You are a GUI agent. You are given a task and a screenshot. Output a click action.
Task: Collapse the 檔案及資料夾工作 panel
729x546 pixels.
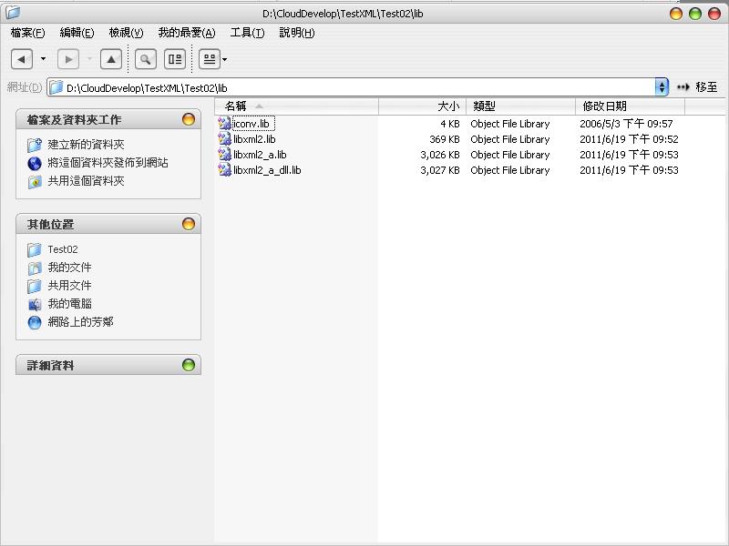(188, 118)
